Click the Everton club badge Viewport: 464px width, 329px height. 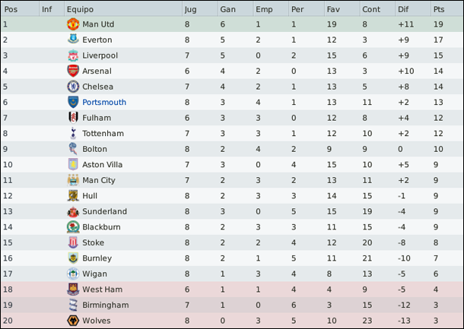click(73, 40)
